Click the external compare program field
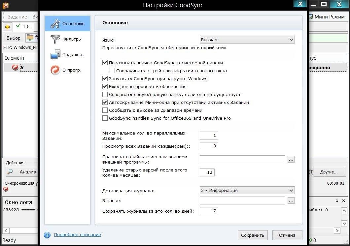This screenshot has width=350, height=246. coord(242,159)
